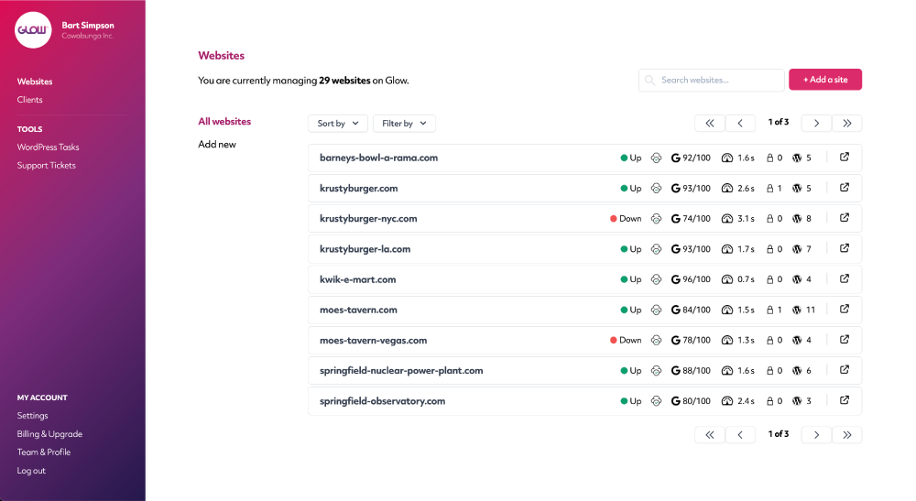This screenshot has height=501, width=916.
Task: Open external link for moes-tavern.com
Action: 845,309
